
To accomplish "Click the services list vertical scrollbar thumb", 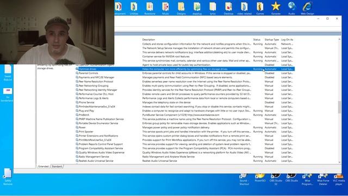I will pyautogui.click(x=339, y=107).
